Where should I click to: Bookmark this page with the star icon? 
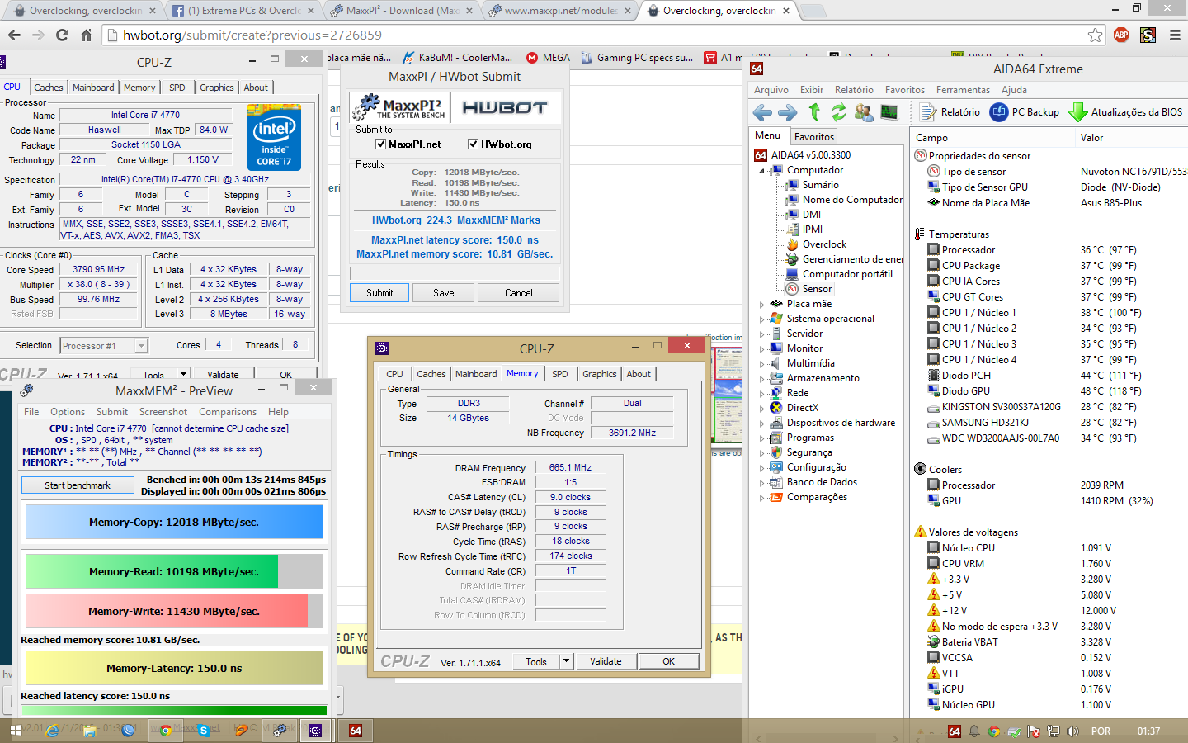[1095, 35]
